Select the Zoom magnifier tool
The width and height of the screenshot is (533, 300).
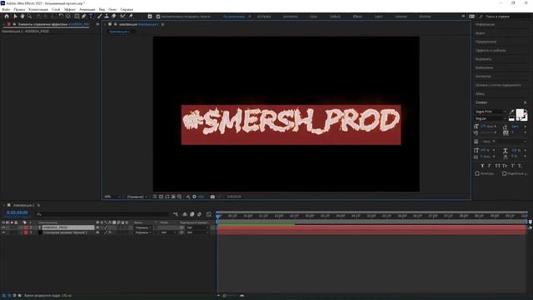[x=30, y=16]
